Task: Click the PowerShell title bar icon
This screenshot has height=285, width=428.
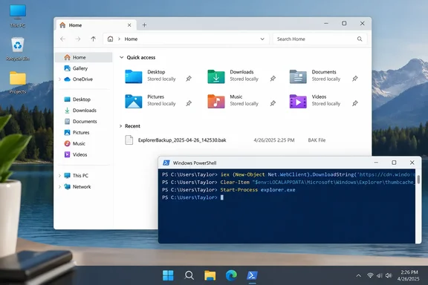Action: point(166,163)
